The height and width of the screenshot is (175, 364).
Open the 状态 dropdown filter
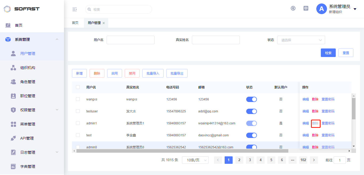[301, 40]
